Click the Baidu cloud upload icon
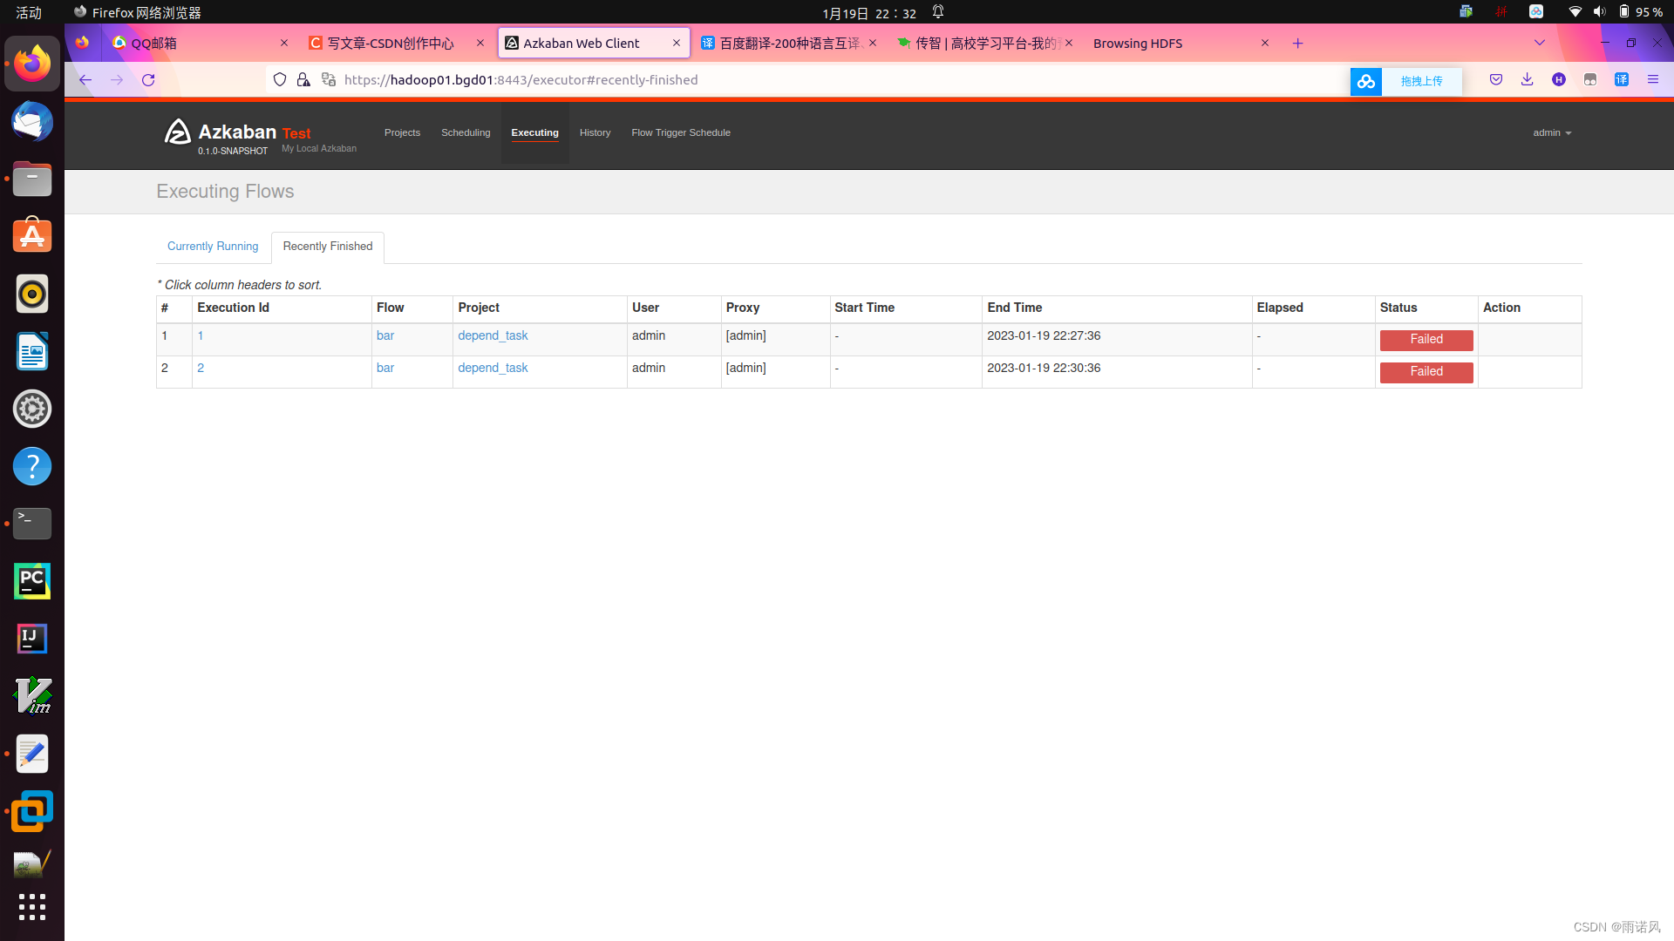This screenshot has height=941, width=1674. (1366, 81)
